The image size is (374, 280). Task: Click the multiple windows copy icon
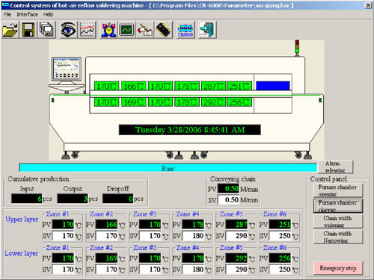click(46, 30)
